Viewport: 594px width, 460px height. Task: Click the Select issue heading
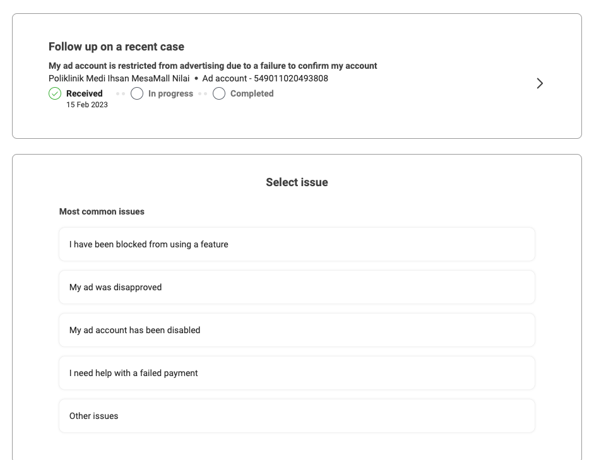point(297,182)
